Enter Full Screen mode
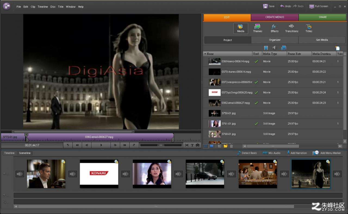Image resolution: width=348 pixels, height=214 pixels. (x=319, y=6)
